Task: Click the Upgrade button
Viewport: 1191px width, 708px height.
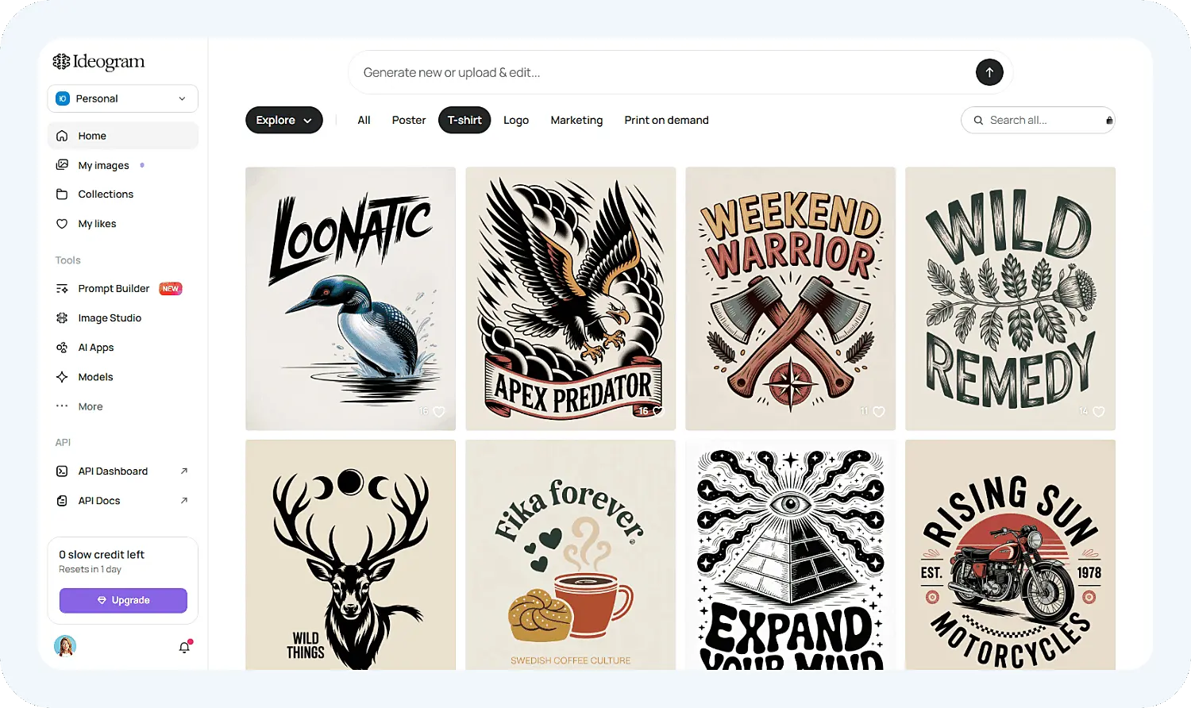Action: coord(123,600)
